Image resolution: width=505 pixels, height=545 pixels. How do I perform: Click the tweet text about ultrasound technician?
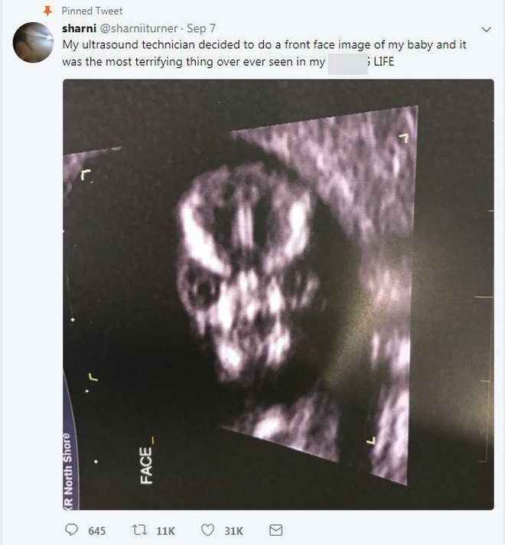(264, 53)
